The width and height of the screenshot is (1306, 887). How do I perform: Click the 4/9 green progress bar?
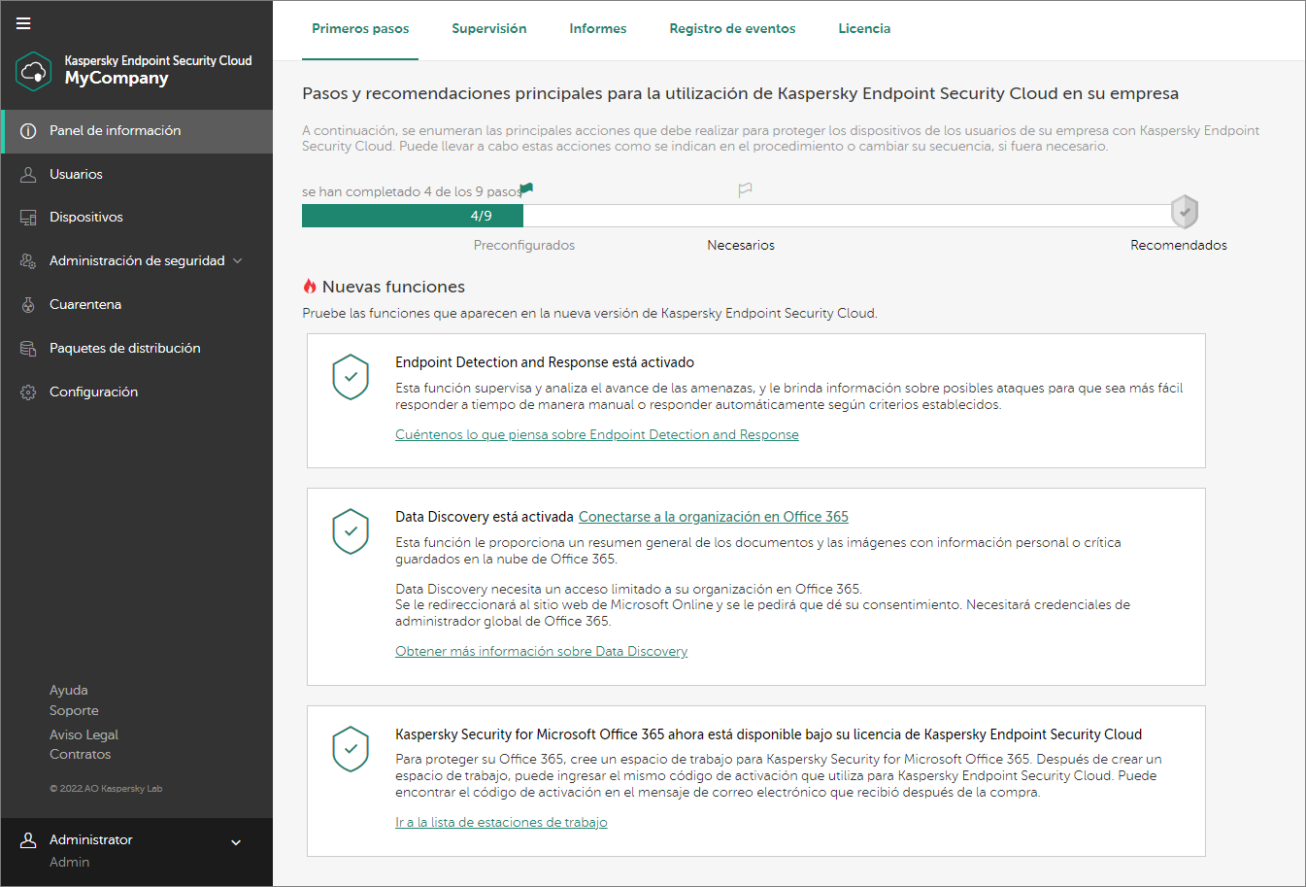click(413, 216)
